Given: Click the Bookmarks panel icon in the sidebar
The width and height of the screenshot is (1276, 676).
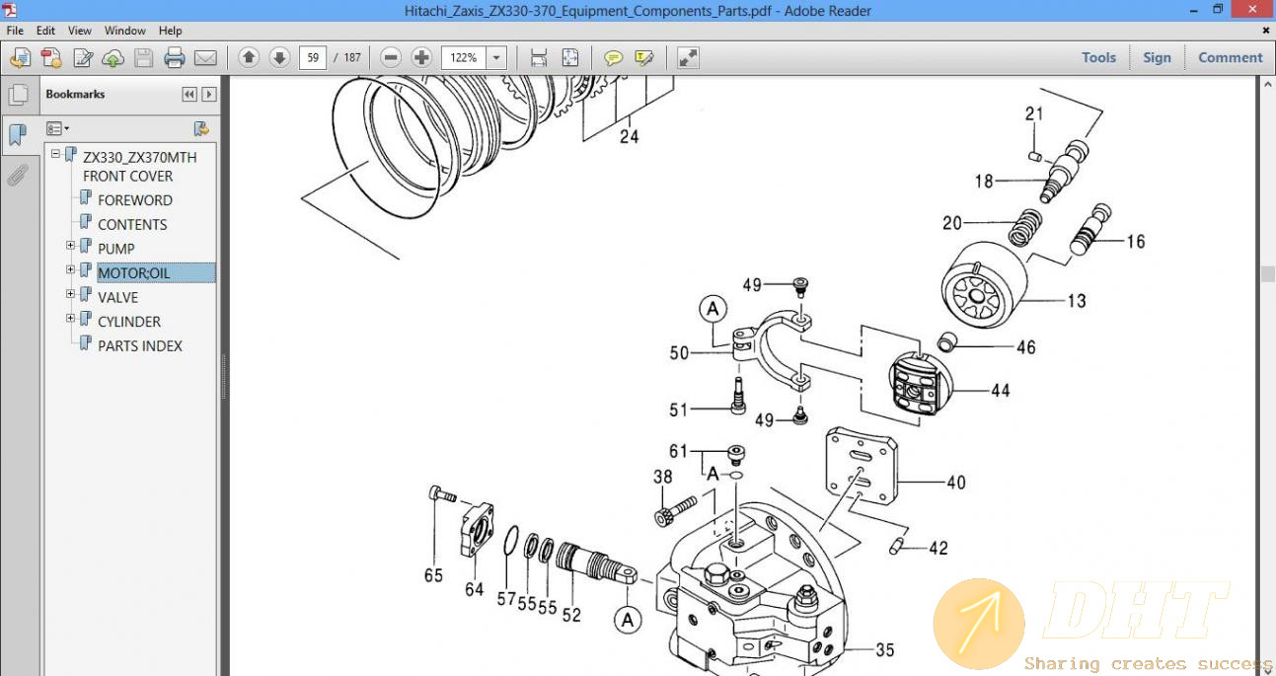Looking at the screenshot, I should click(x=17, y=135).
